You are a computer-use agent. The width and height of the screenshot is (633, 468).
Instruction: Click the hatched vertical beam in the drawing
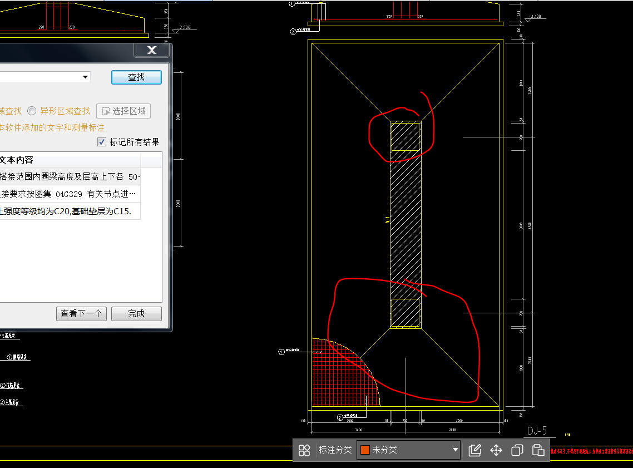click(x=405, y=224)
